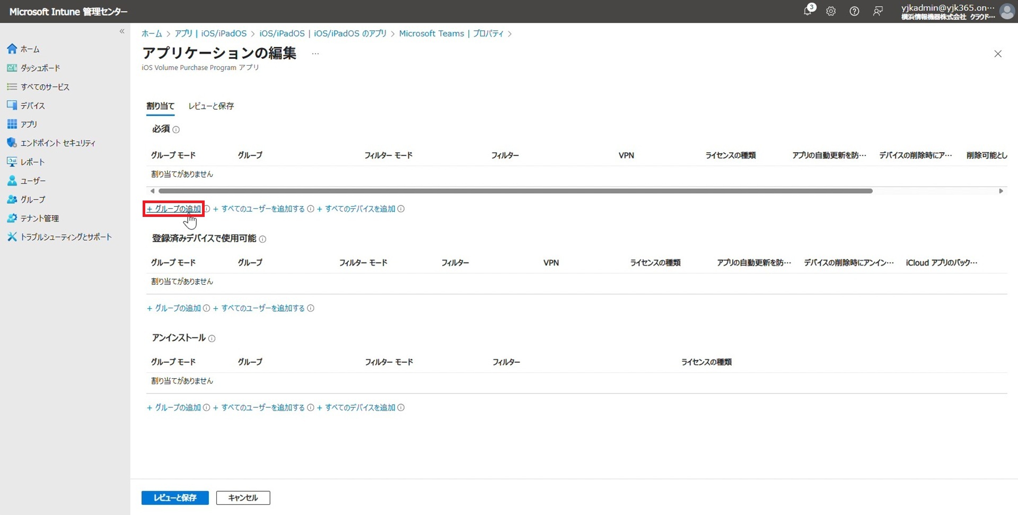Open Endpoint Security shield icon in sidebar

pos(12,143)
